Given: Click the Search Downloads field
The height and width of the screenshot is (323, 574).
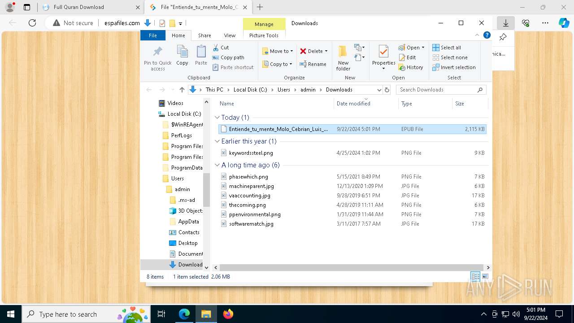Looking at the screenshot, I should [441, 90].
